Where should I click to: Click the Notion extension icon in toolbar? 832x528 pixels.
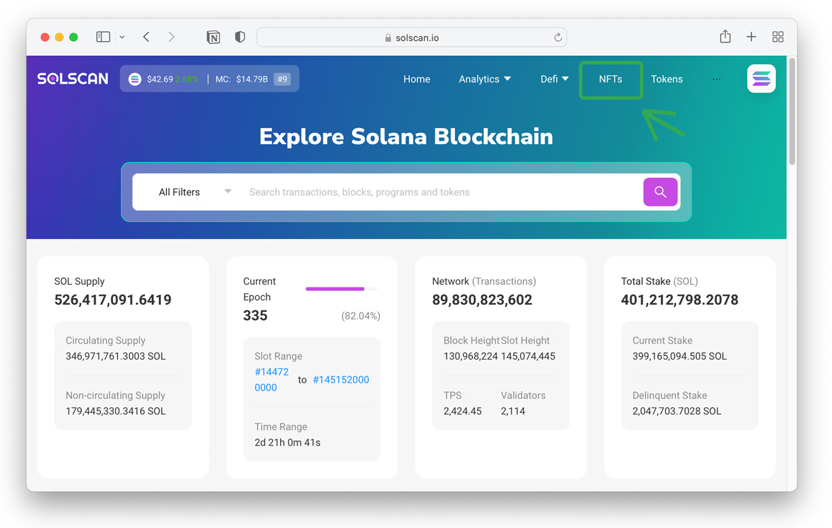214,37
